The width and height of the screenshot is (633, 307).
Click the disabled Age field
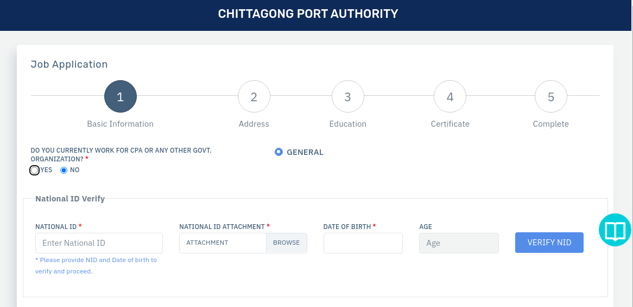point(459,243)
